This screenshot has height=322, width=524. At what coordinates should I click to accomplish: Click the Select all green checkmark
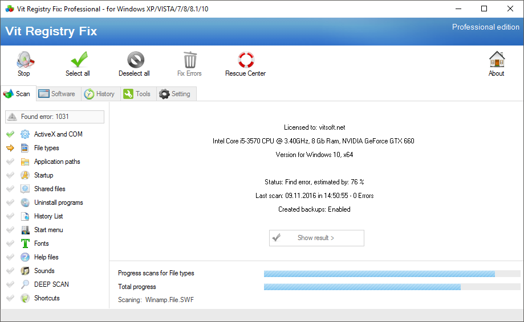pyautogui.click(x=79, y=60)
